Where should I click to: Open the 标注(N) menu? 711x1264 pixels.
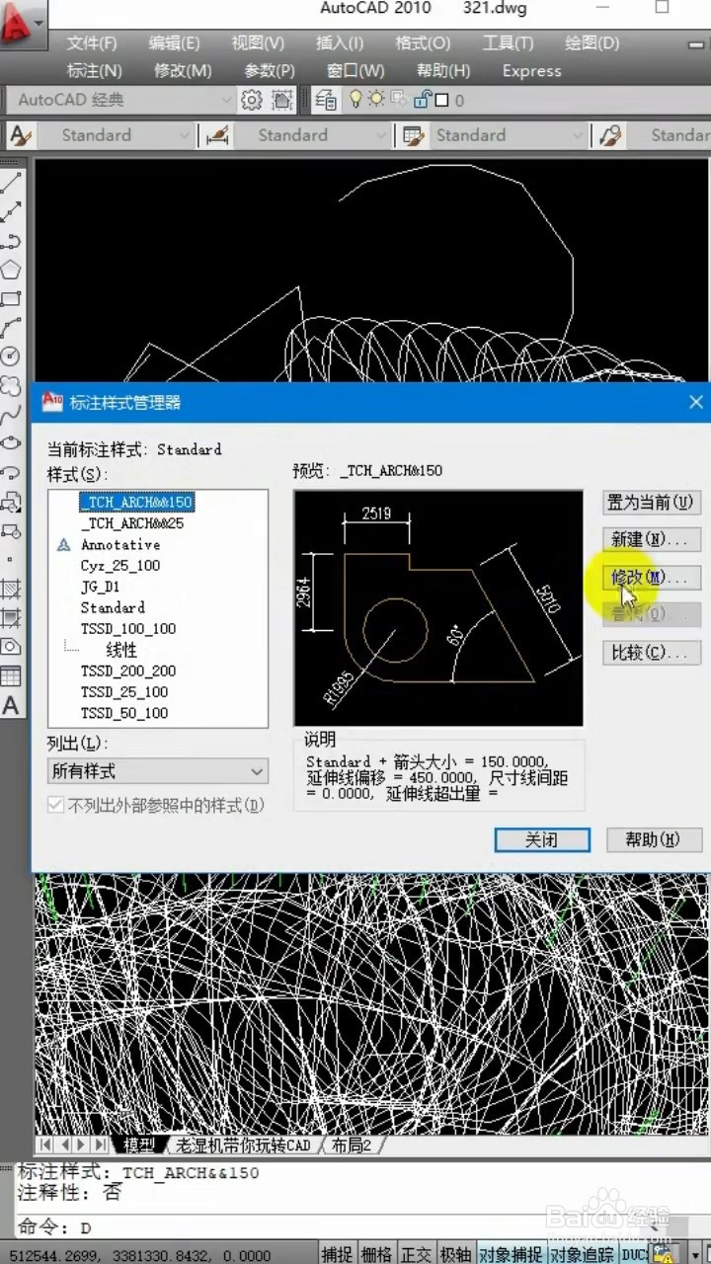[94, 71]
